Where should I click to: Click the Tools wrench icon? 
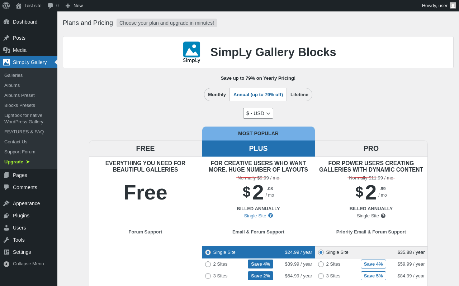point(6,240)
